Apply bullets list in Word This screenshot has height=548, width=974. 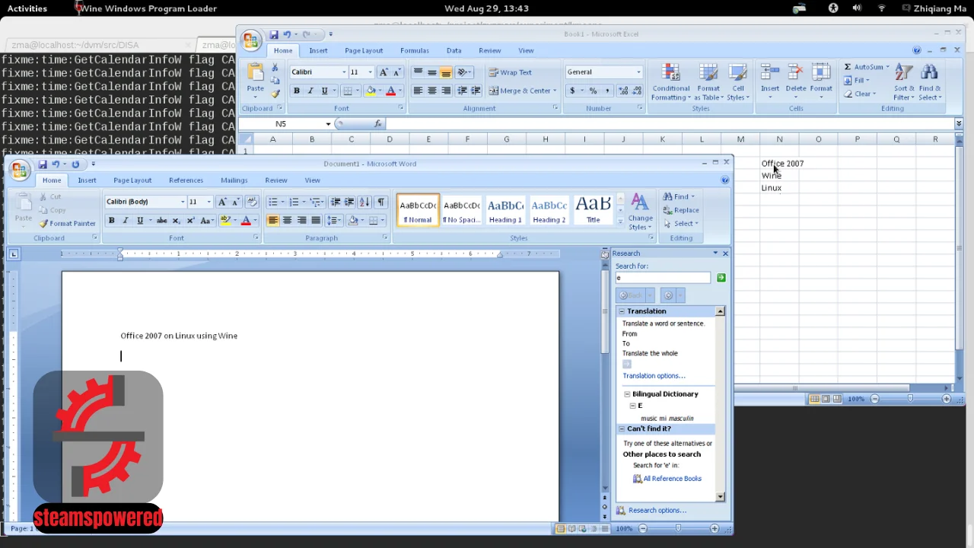pos(272,202)
